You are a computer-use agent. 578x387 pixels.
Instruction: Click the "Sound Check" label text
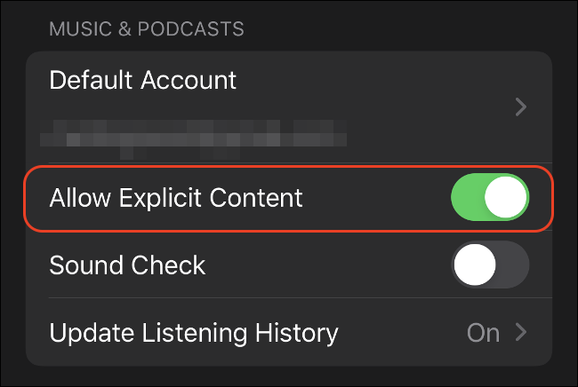[127, 265]
